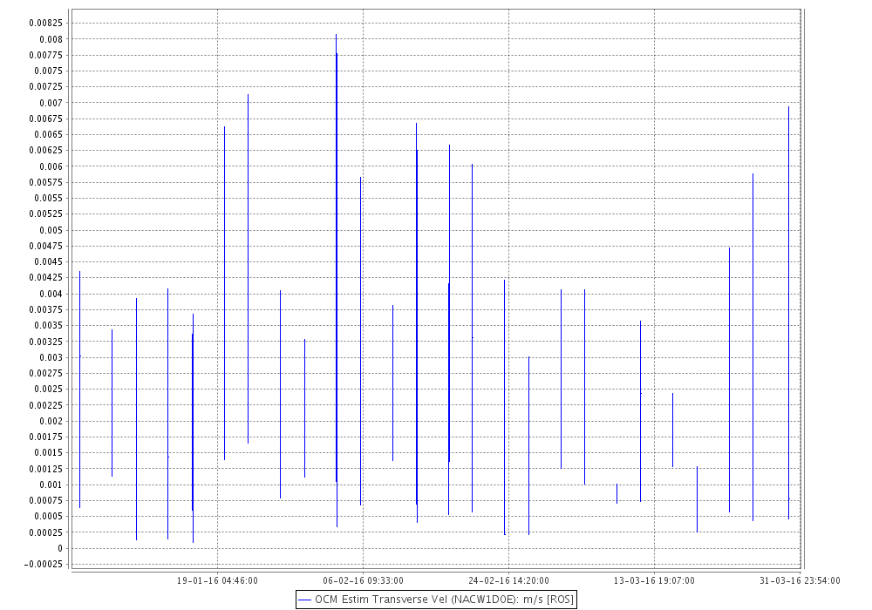Click the y-axis value 0.00825
872x610 pixels.
click(x=46, y=24)
